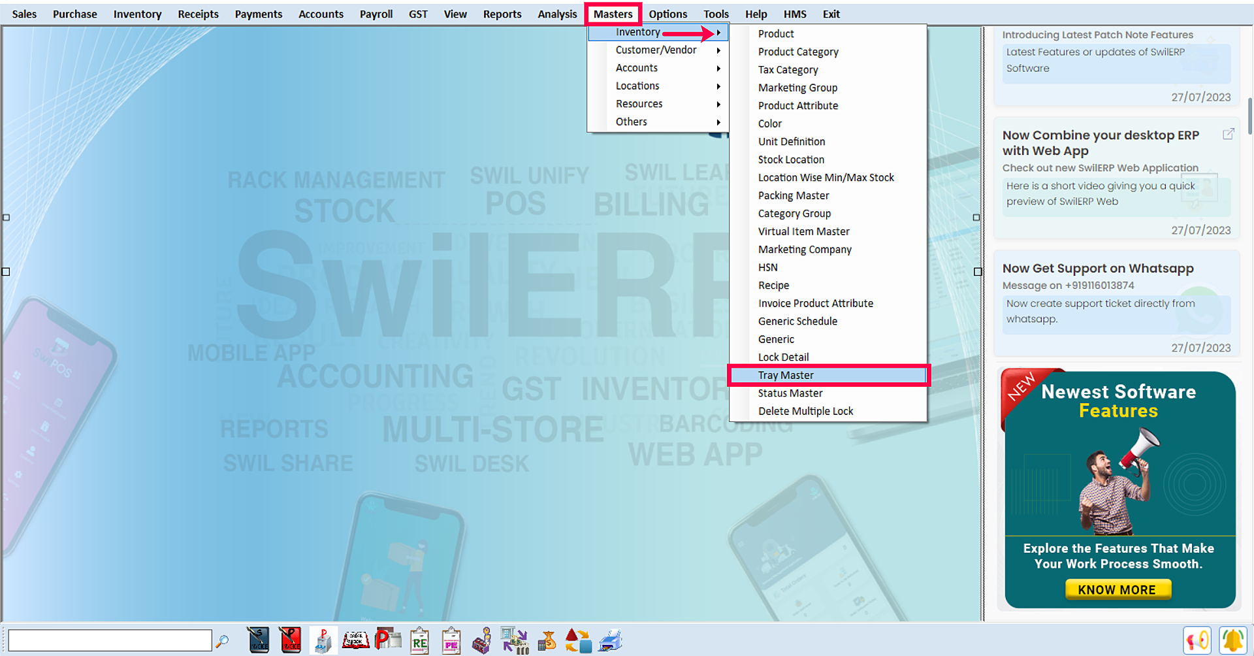
Task: Select Tray Master from the submenu
Action: 828,376
